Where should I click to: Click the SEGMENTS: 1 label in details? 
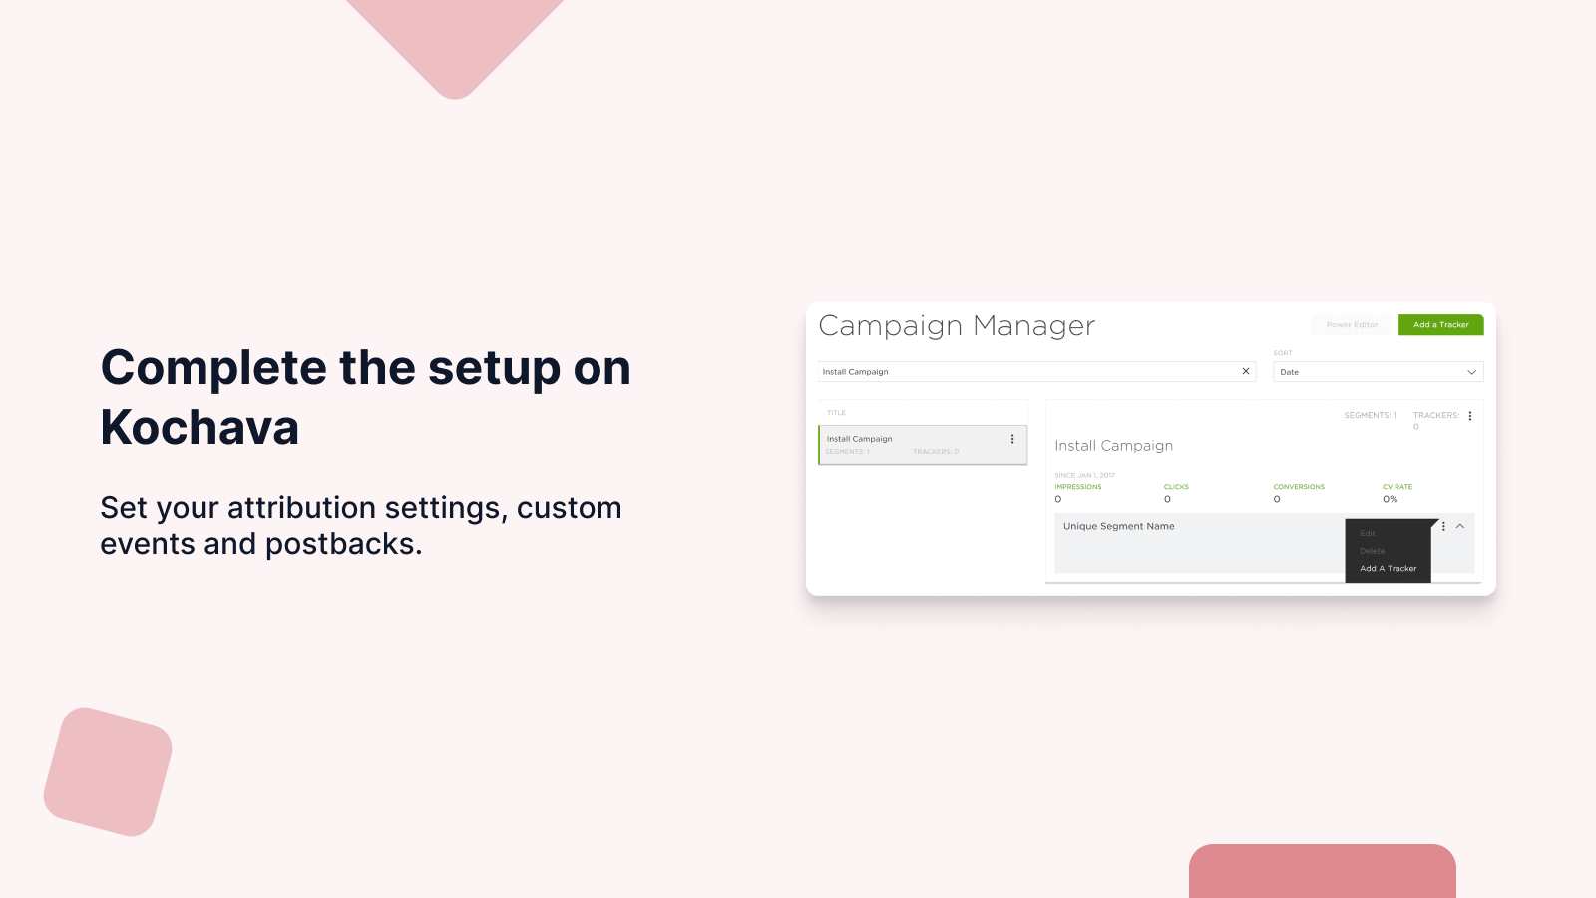pyautogui.click(x=1370, y=415)
